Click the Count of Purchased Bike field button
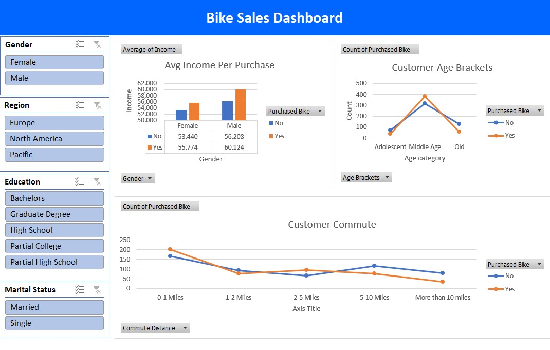This screenshot has width=550, height=350. 379,49
